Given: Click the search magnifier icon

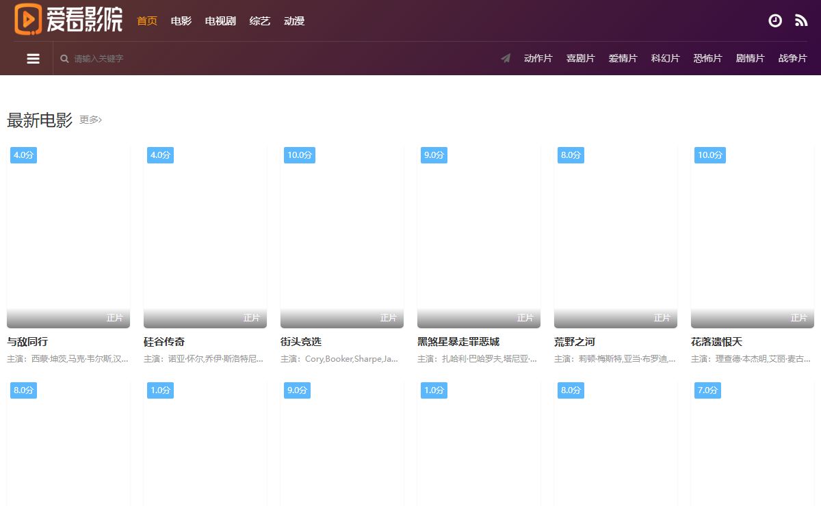Looking at the screenshot, I should click(x=64, y=59).
